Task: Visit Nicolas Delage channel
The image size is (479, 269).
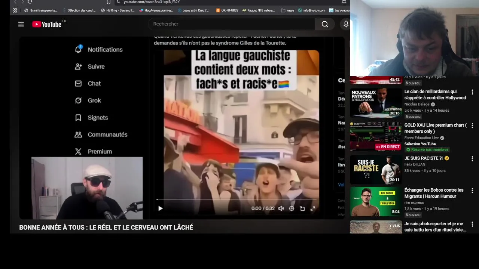Action: click(417, 104)
